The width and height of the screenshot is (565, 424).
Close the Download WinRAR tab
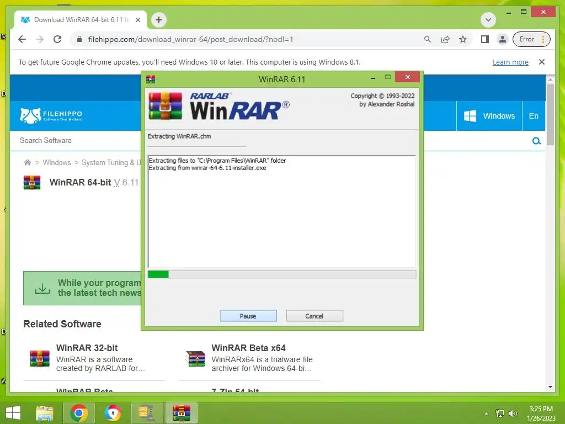138,20
